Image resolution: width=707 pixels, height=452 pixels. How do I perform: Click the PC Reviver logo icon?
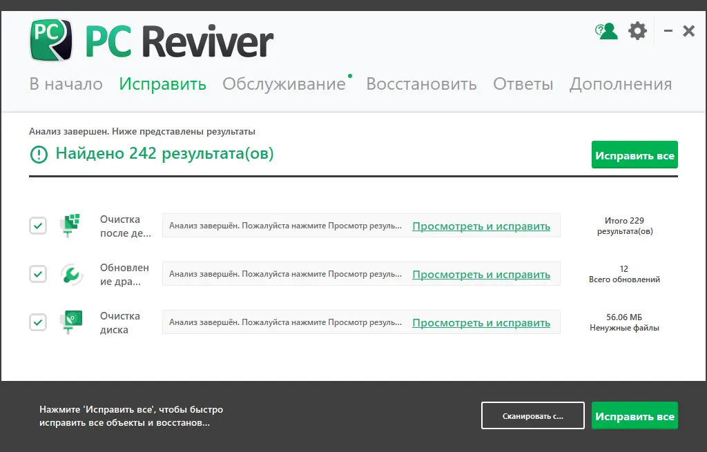[x=51, y=39]
